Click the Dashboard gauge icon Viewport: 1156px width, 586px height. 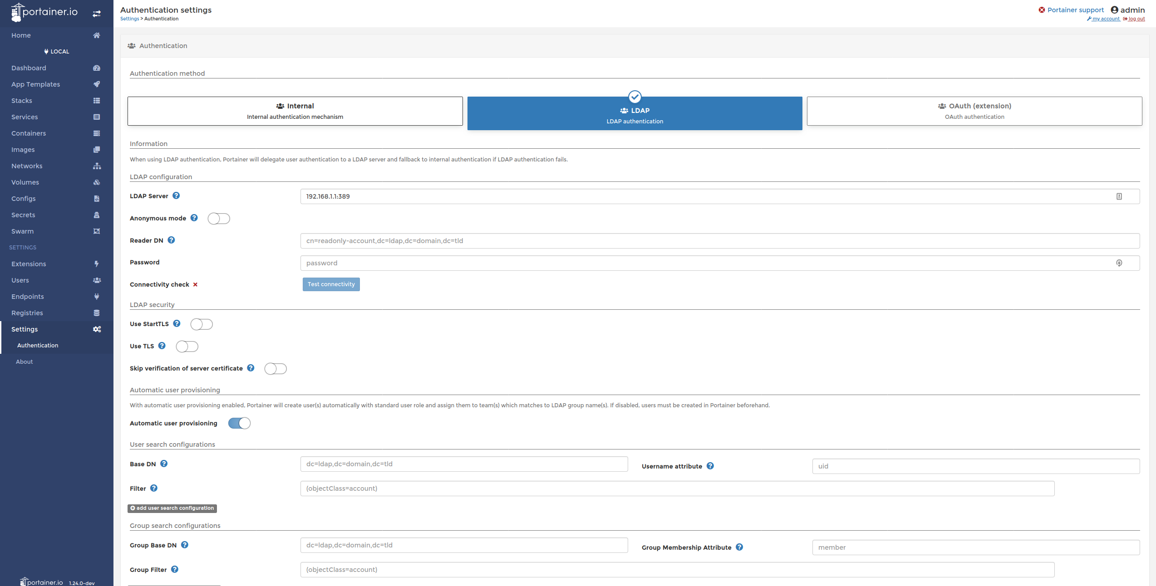[x=97, y=68]
